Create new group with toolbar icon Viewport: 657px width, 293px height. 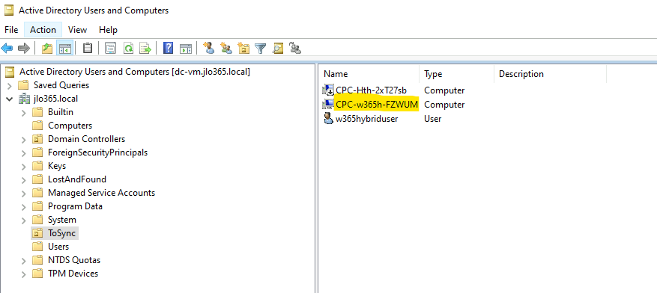coord(226,49)
